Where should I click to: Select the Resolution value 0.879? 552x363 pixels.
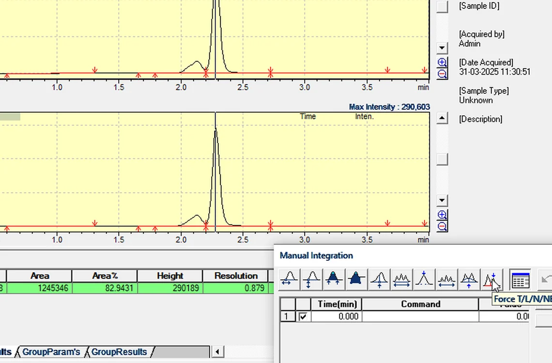click(235, 288)
